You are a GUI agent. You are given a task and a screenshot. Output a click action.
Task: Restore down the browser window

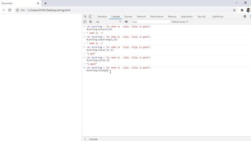click(x=245, y=3)
